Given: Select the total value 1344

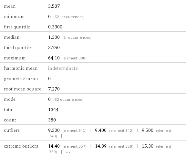Looking at the screenshot, I should point(53,110).
